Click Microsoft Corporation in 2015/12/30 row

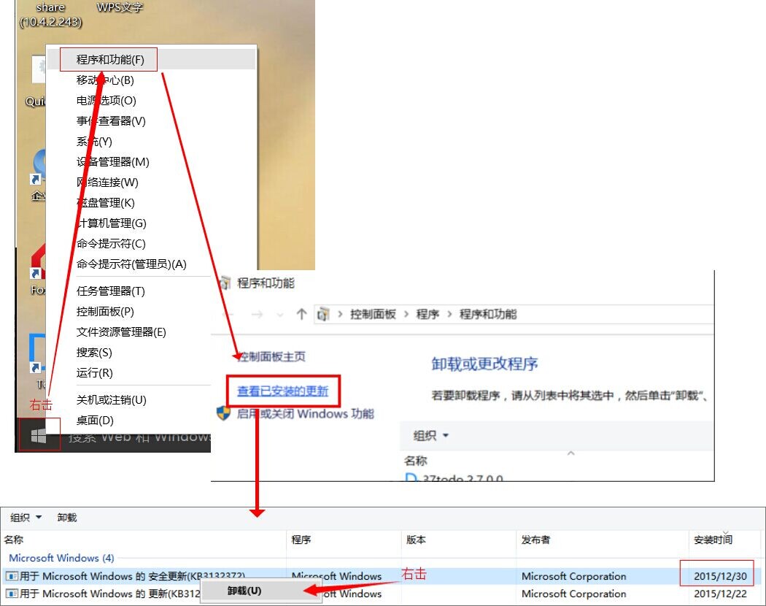pos(574,576)
